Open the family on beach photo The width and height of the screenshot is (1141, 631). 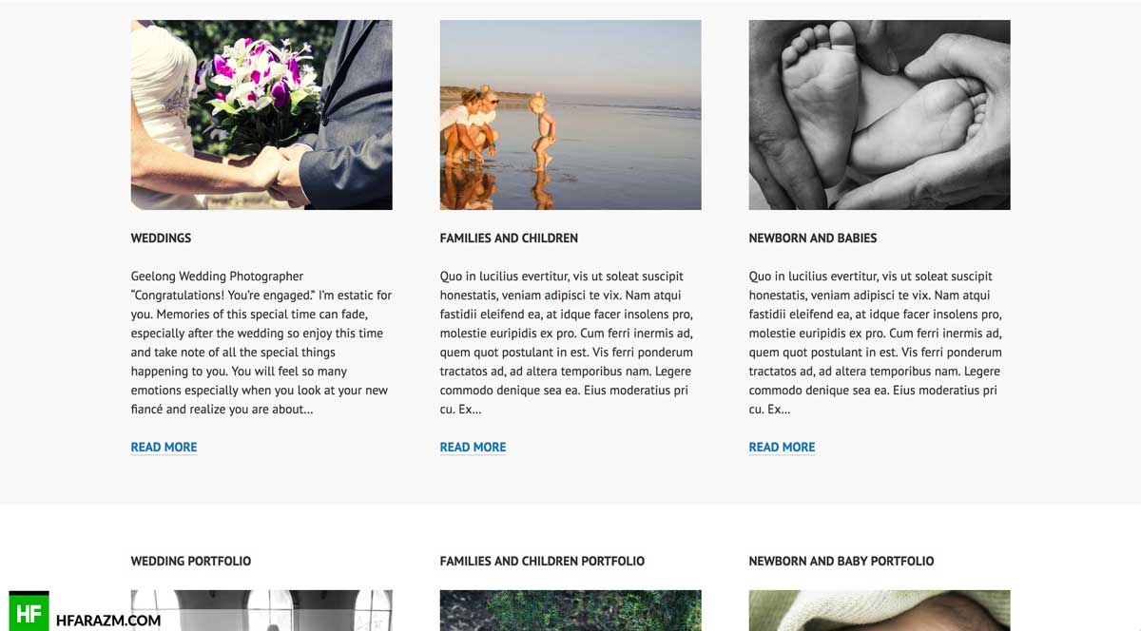(570, 115)
